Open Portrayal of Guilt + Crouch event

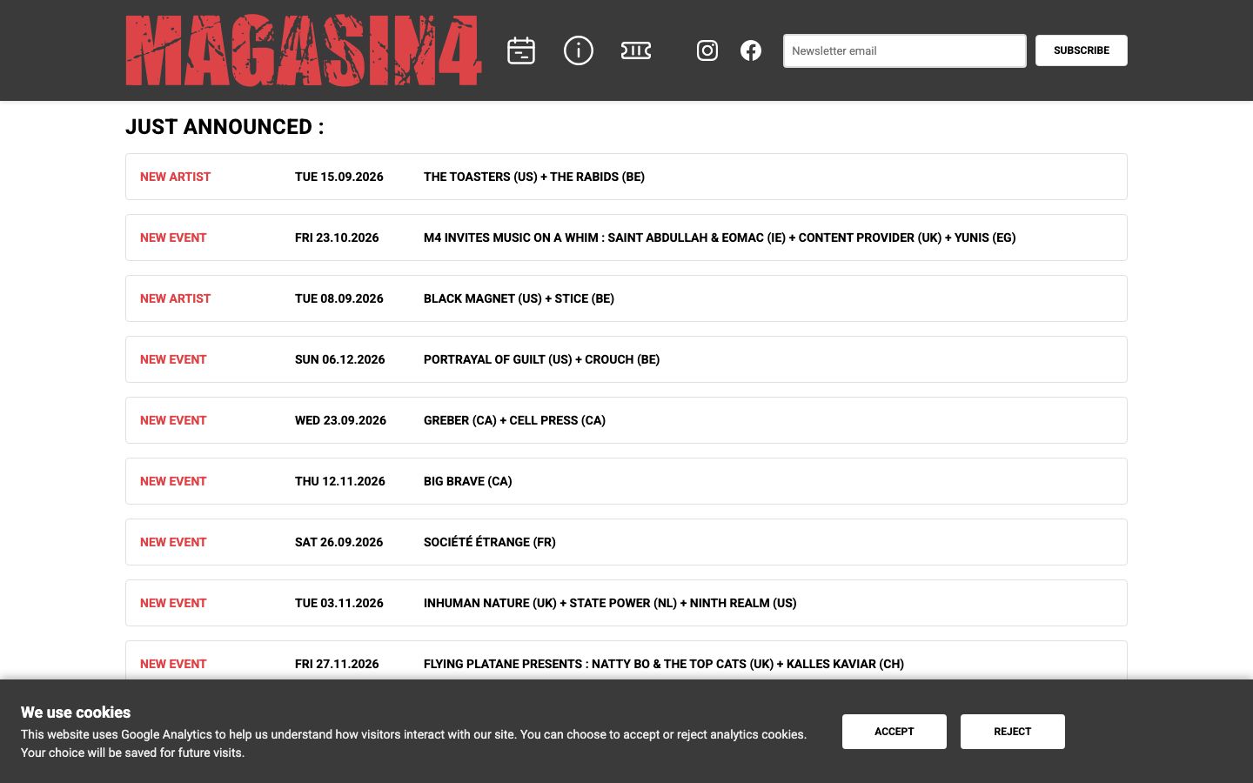[x=626, y=359]
